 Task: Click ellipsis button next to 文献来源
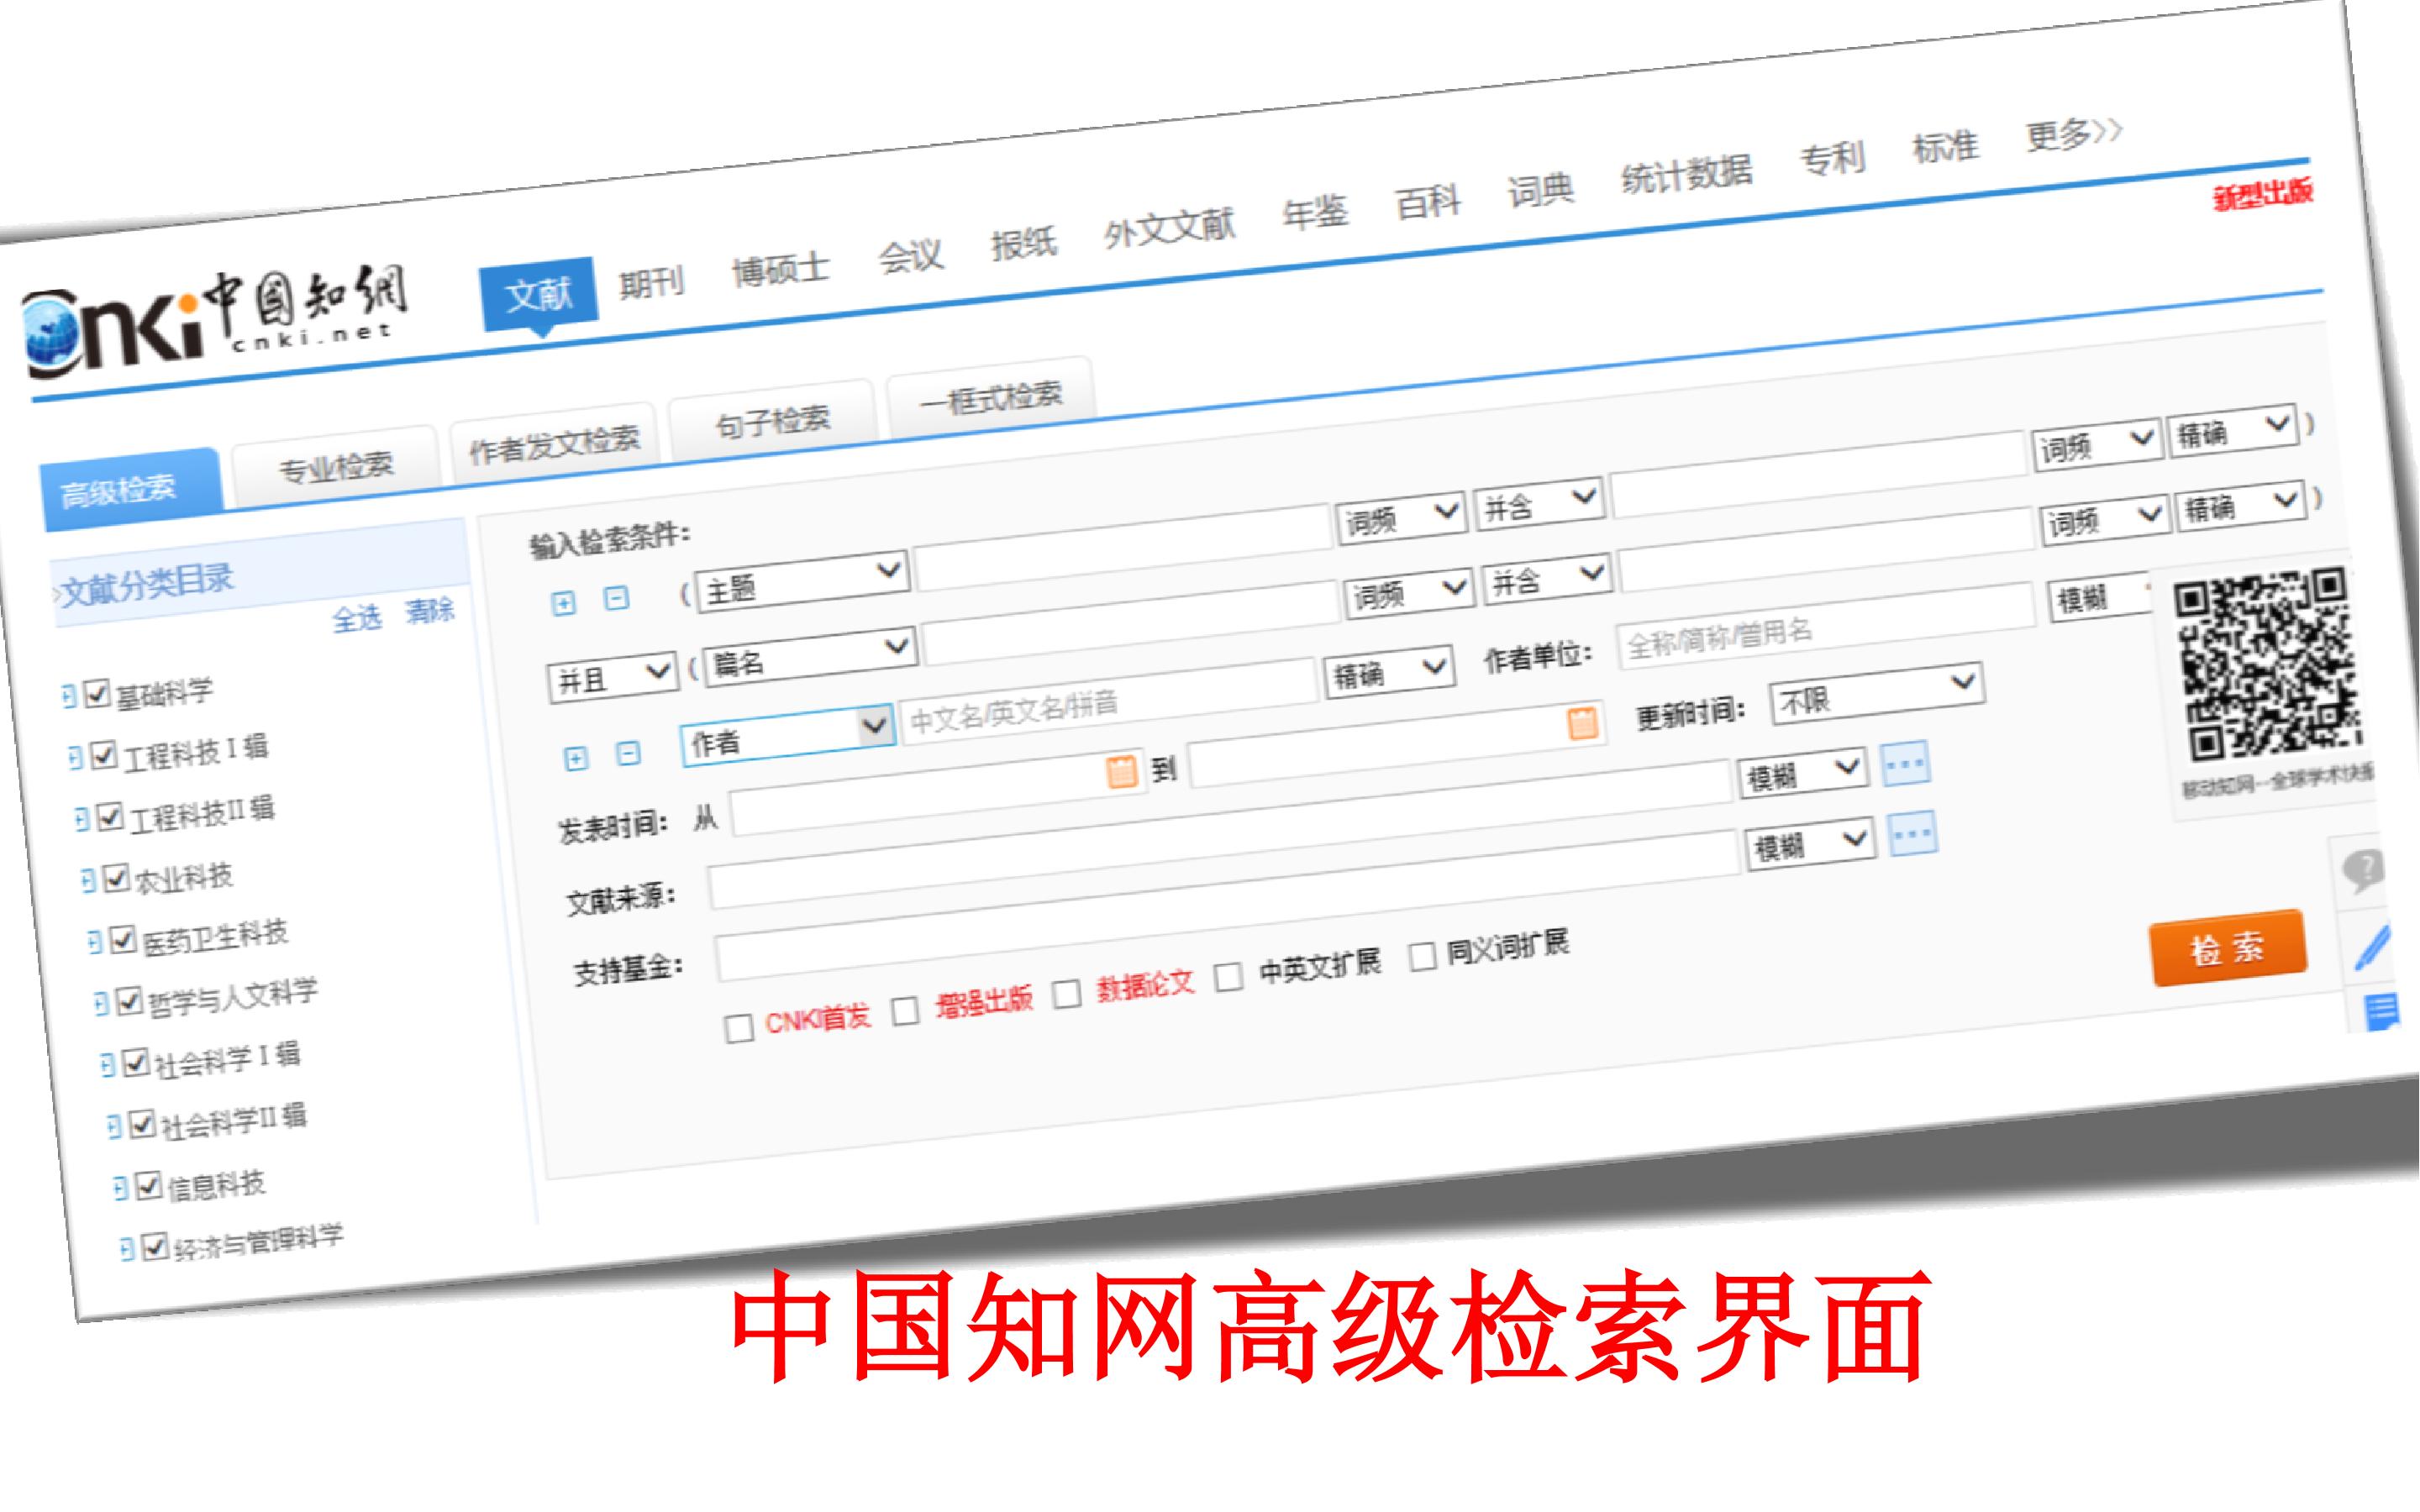point(1905,765)
